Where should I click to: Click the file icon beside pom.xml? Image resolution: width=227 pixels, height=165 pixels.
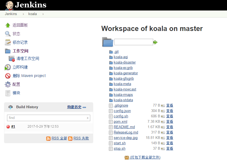point(111,122)
